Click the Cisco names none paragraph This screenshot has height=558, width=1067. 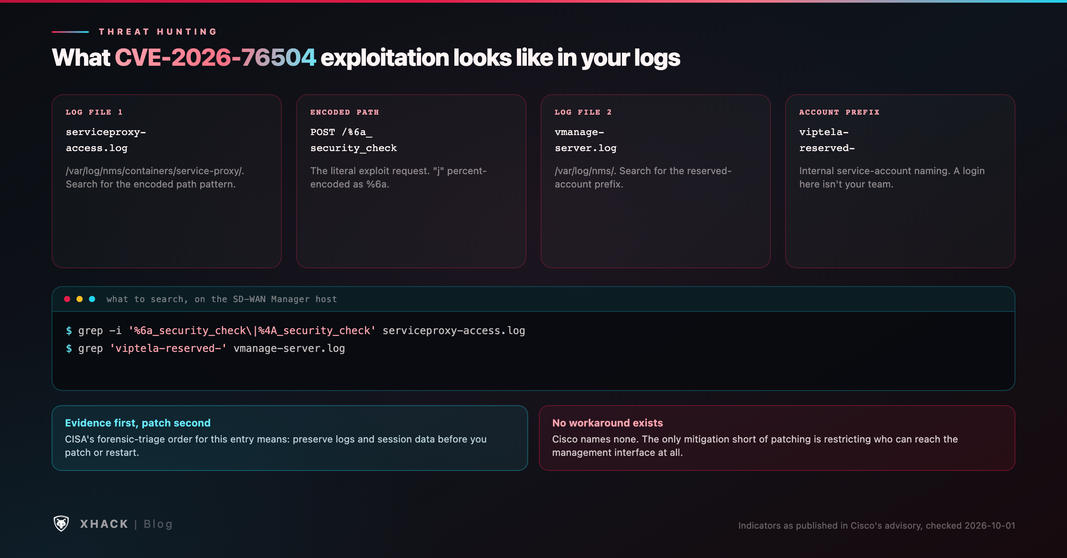[x=755, y=446]
